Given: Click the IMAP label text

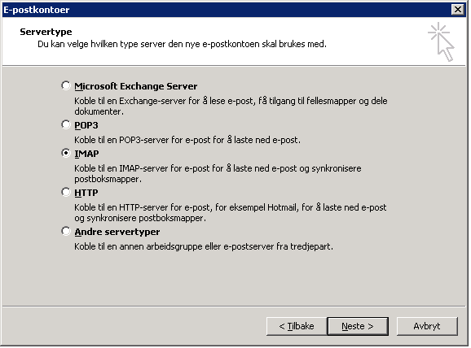Looking at the screenshot, I should pos(86,154).
